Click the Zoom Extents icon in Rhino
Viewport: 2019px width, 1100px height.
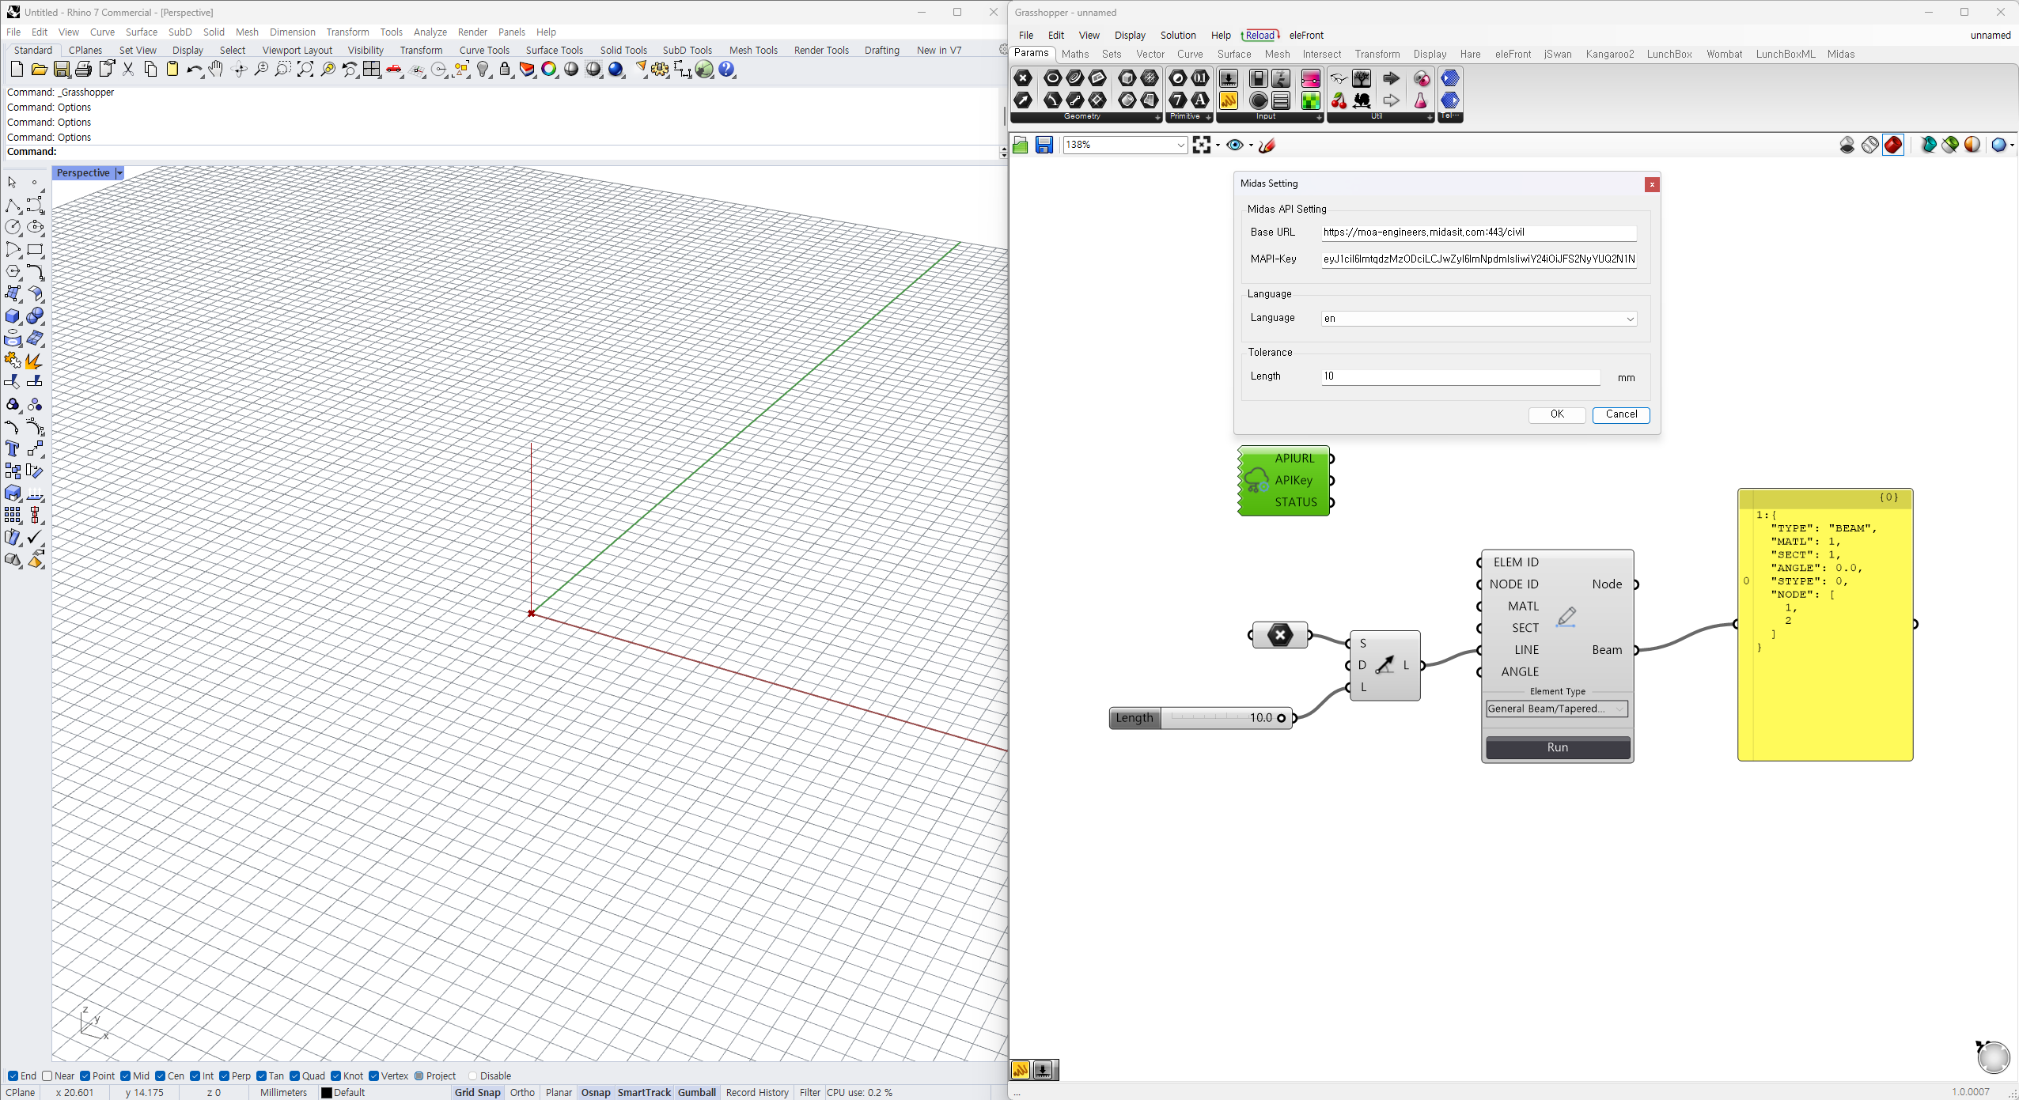coord(305,70)
